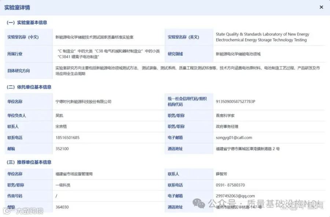This screenshot has height=217, width=330.
Task: Select phone number 18516501685
Action: tap(67, 138)
